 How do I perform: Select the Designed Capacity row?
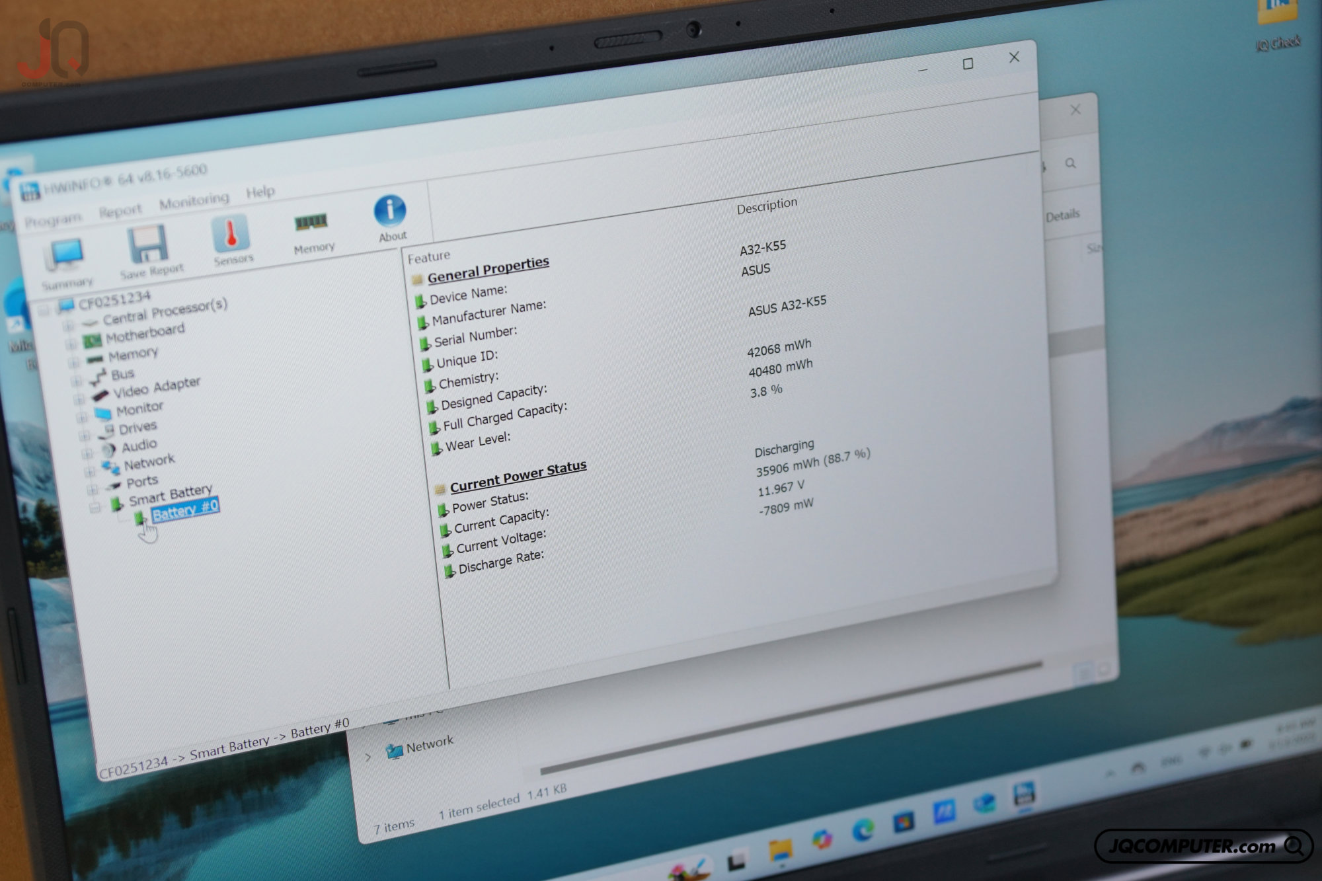tap(494, 397)
